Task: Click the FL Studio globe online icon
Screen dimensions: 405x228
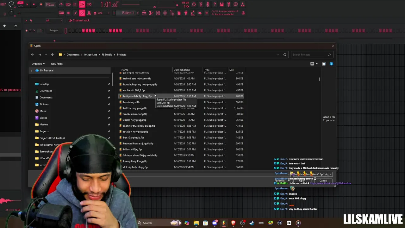Action: (243, 13)
